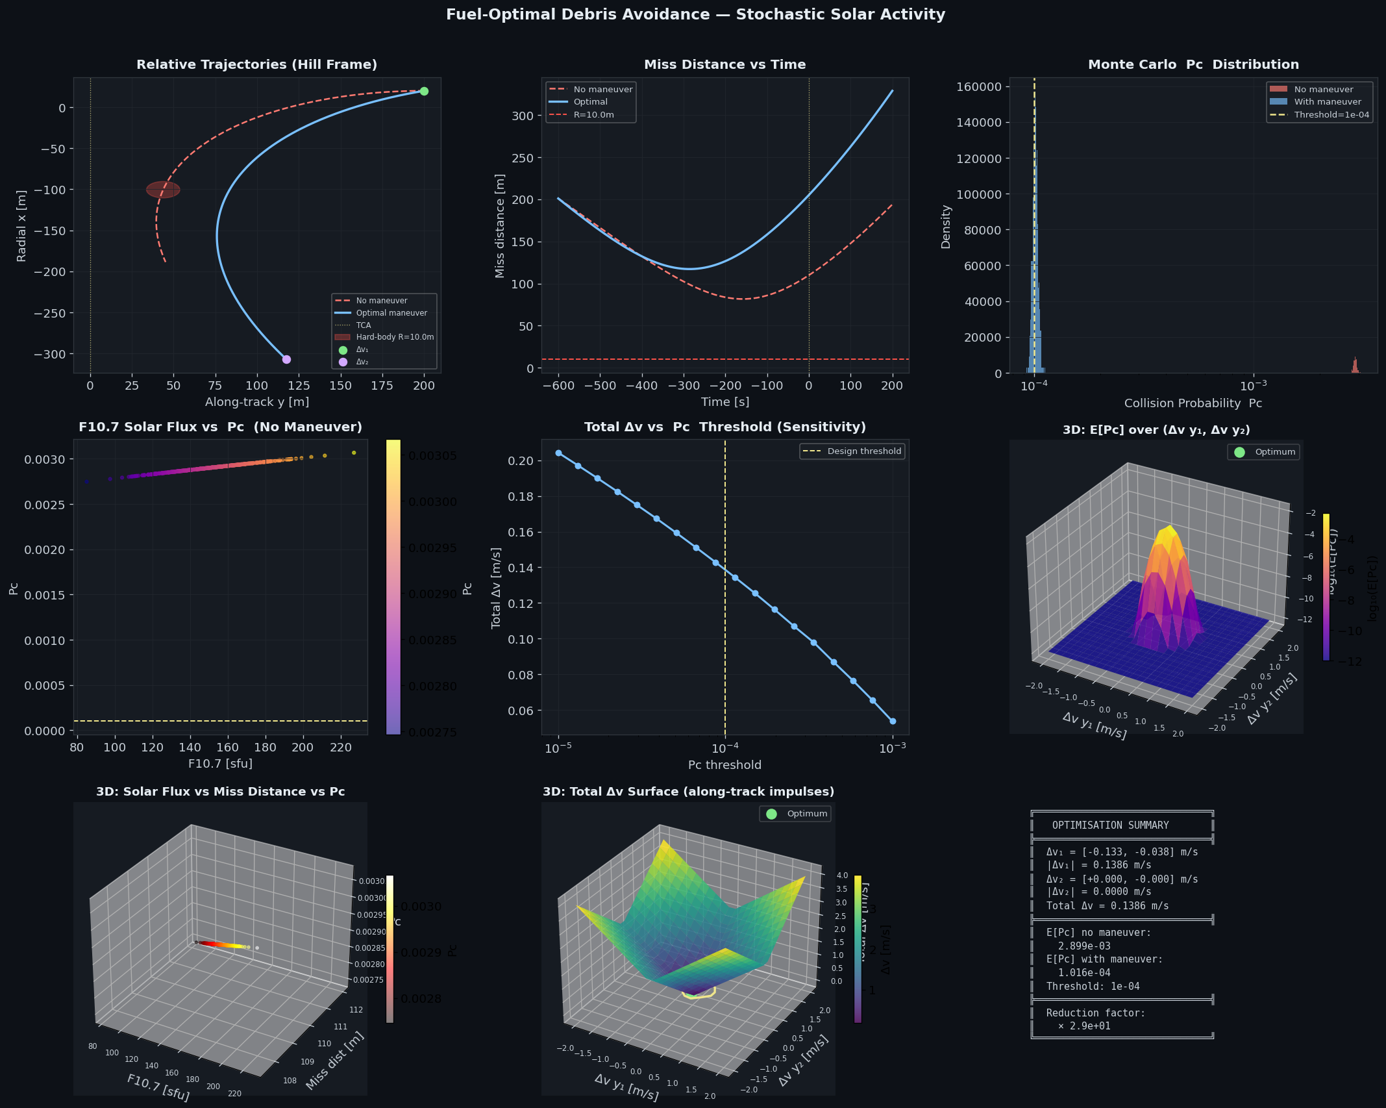Click the Pc colorbar of the 3D Solar Flux plot
This screenshot has width=1386, height=1108.
point(390,950)
